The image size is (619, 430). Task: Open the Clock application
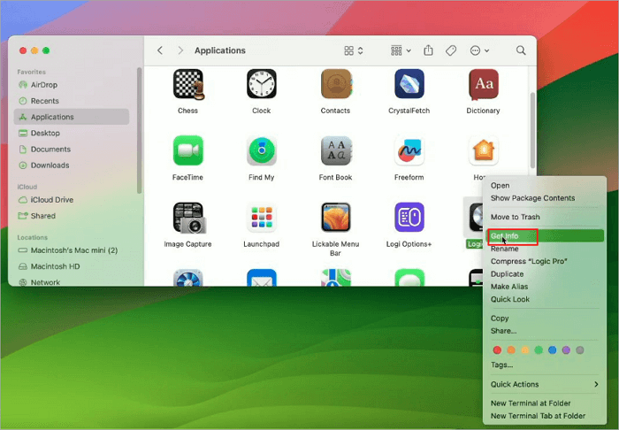click(x=261, y=85)
